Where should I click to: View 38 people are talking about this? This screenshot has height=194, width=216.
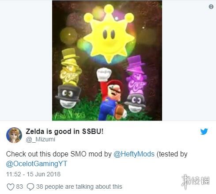(x=79, y=186)
